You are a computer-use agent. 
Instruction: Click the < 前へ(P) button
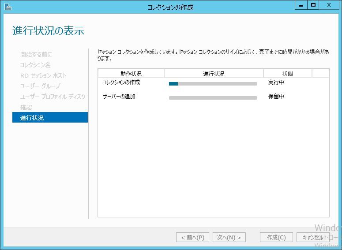(192, 237)
